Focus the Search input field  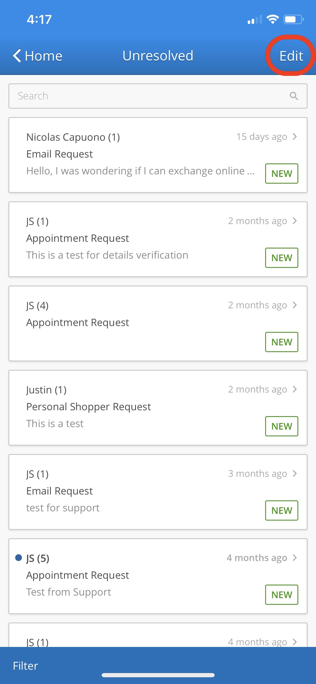pos(149,96)
